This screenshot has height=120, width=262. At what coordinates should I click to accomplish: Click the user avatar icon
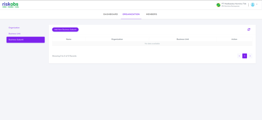[252, 4]
